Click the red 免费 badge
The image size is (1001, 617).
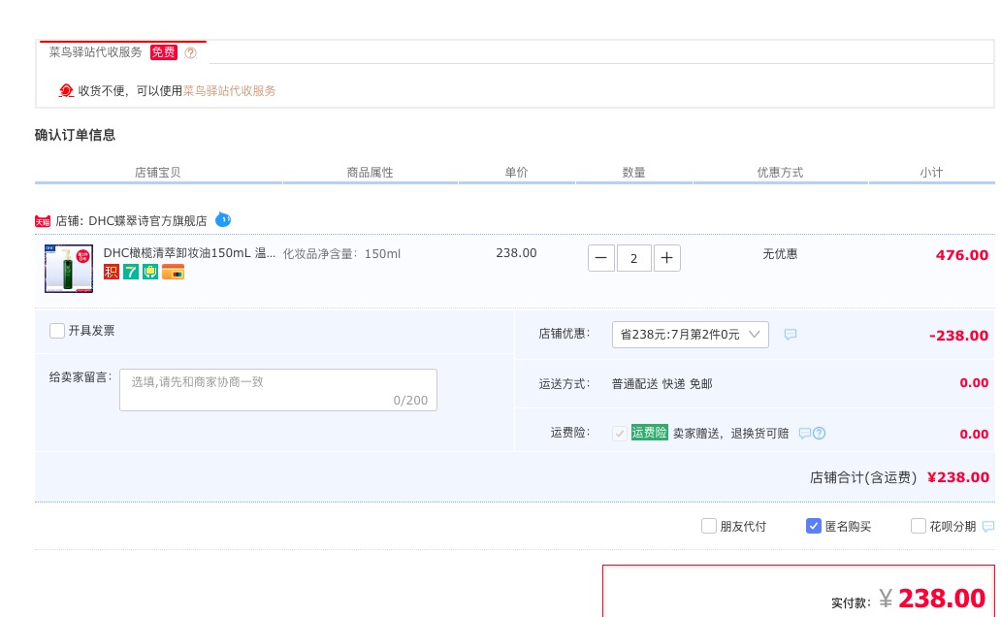pos(163,52)
